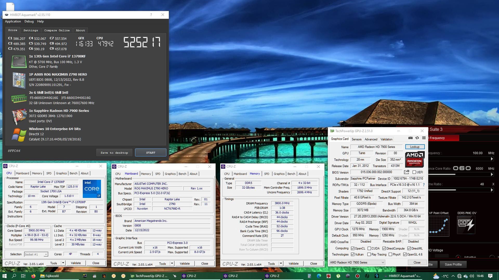Open the GPU-Z hamburger menu

click(x=424, y=138)
